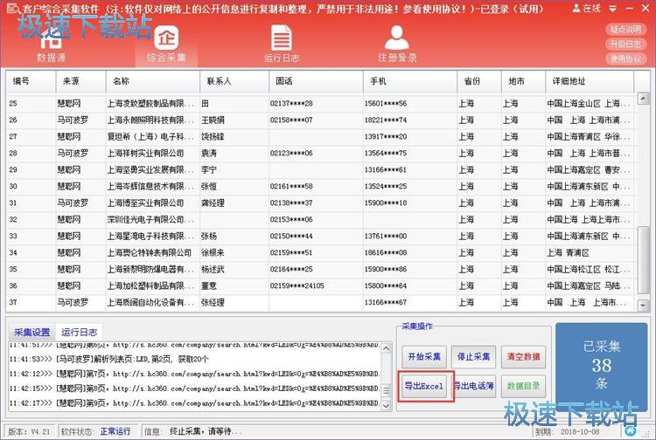Select 上海博至实业有限公司 row
The height and width of the screenshot is (440, 656).
point(321,203)
